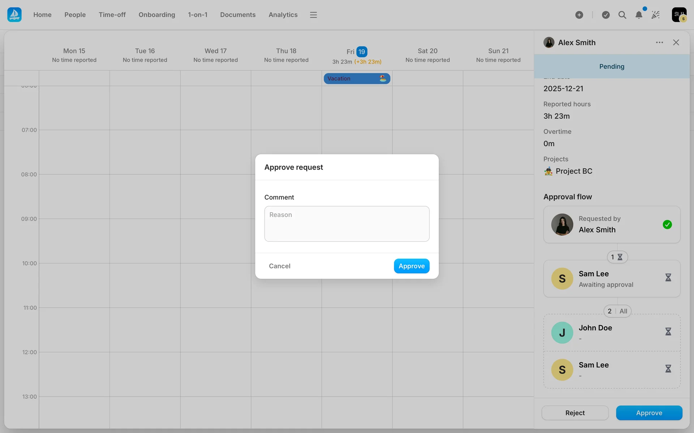Screen dimensions: 694x433
Task: Open three-dots options for Alex Smith
Action: (x=659, y=43)
